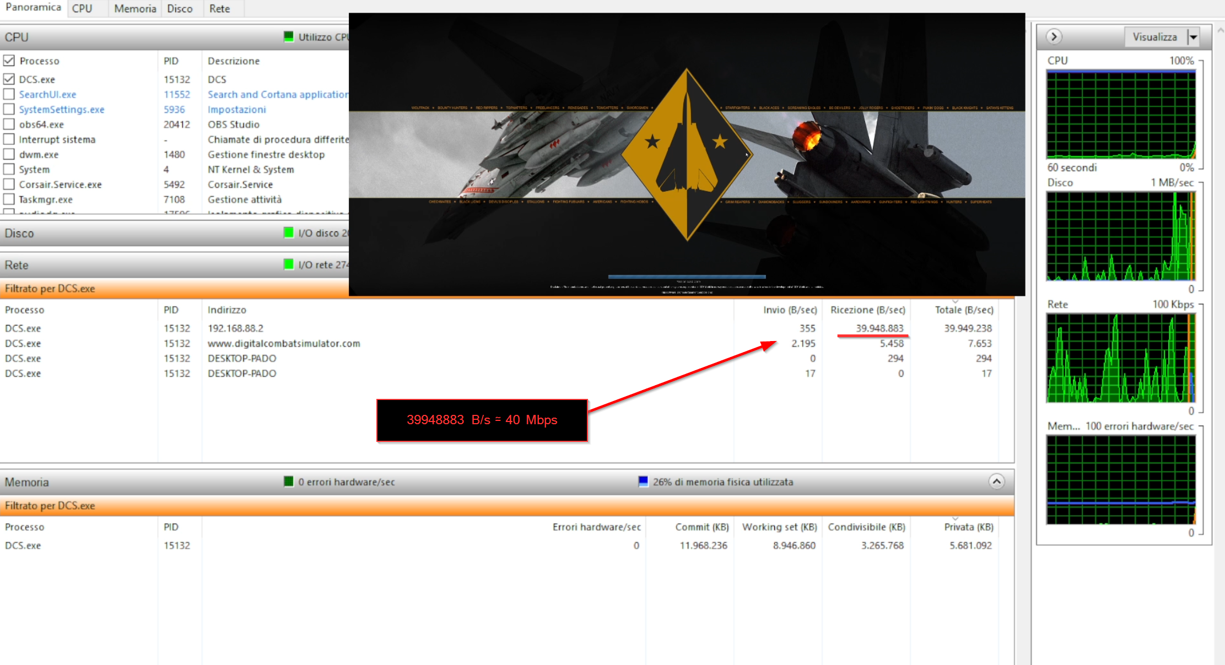1225x665 pixels.
Task: Select the www.digitalcombatsimulator.com network row
Action: [499, 343]
